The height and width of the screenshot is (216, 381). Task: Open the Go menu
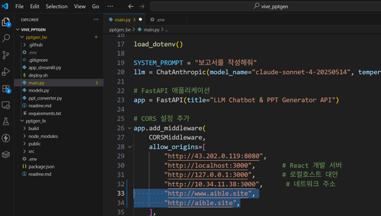(x=95, y=7)
